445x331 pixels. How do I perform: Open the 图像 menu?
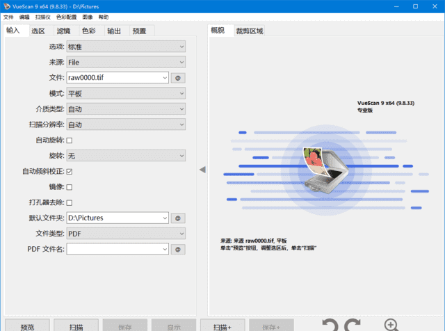(x=88, y=17)
